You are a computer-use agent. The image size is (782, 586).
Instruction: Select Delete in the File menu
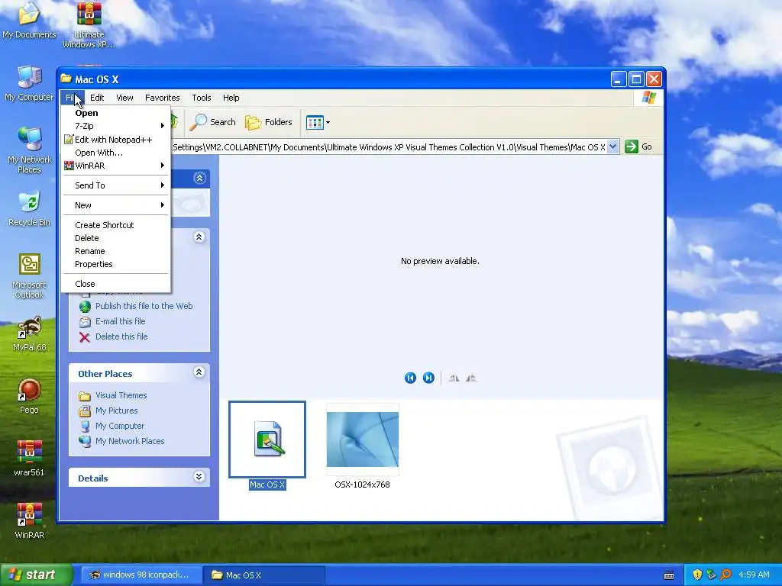(116, 238)
